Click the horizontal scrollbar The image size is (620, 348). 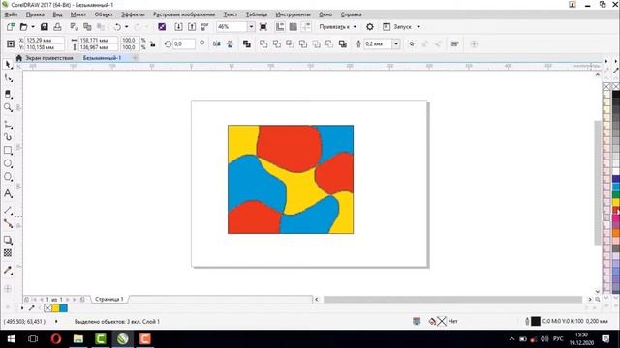(x=452, y=300)
